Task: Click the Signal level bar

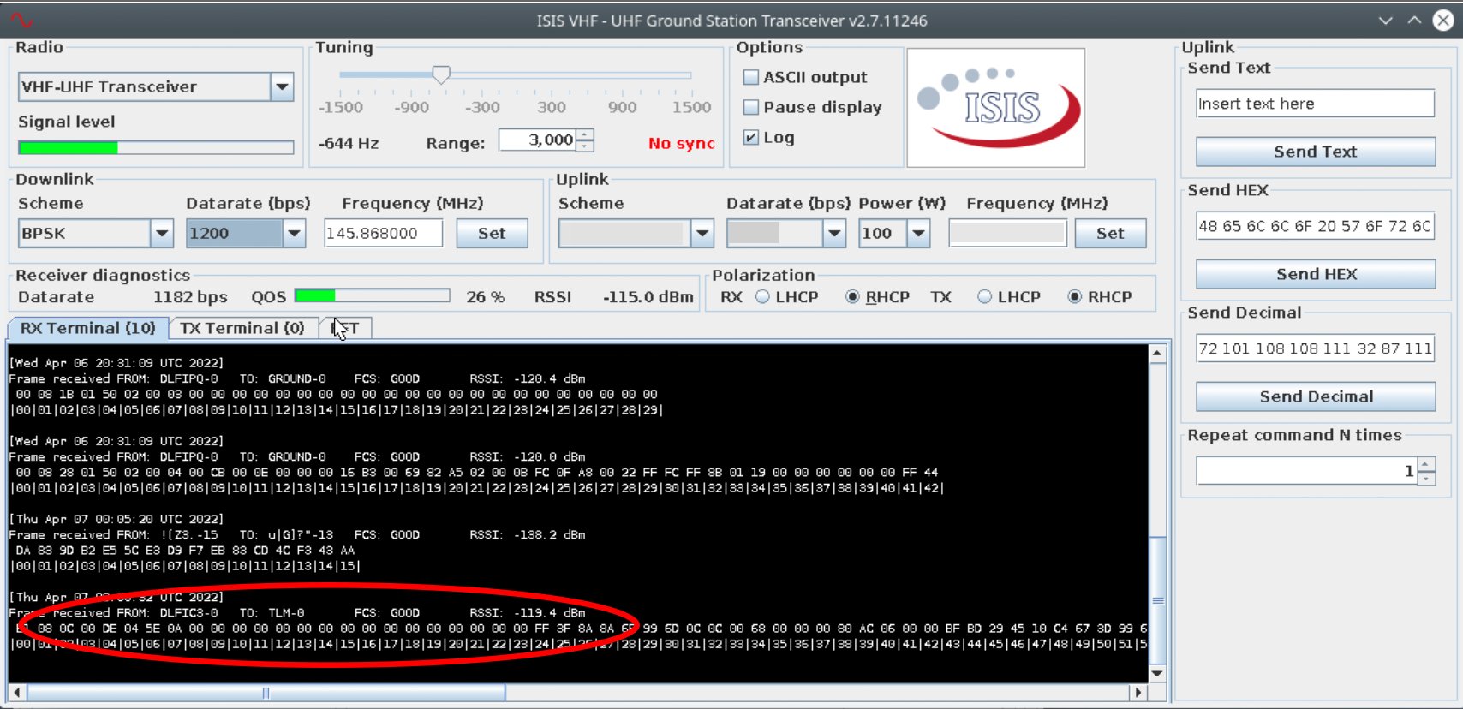Action: [156, 147]
